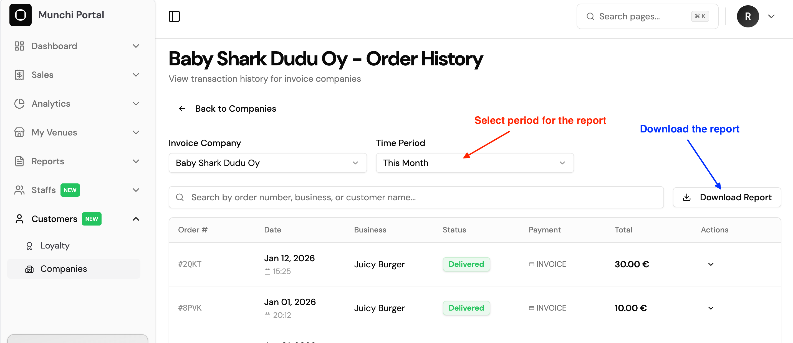
Task: Collapse the Customers menu section
Action: 136,219
